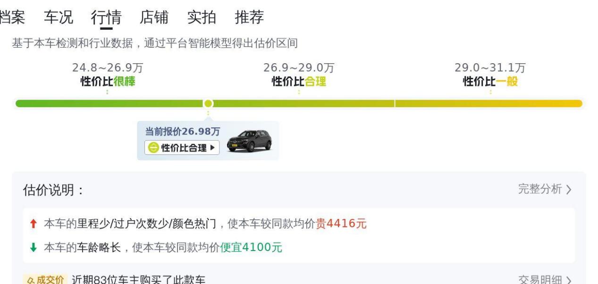Click the chevron next to 完整分析
The height and width of the screenshot is (284, 598).
click(568, 190)
